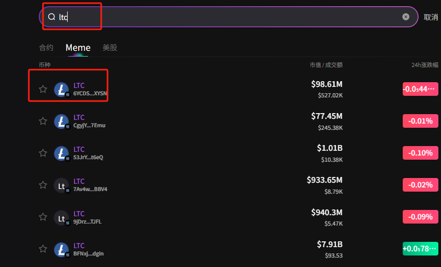This screenshot has height=267, width=441.
Task: Select contract address CgyjY...7Emu
Action: click(x=90, y=126)
